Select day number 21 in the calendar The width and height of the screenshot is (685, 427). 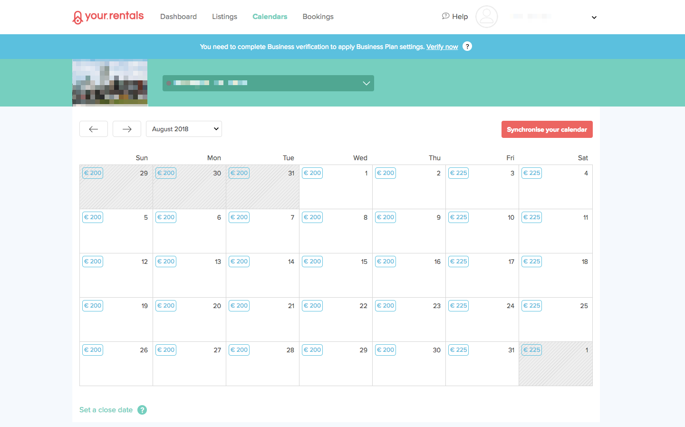click(291, 306)
